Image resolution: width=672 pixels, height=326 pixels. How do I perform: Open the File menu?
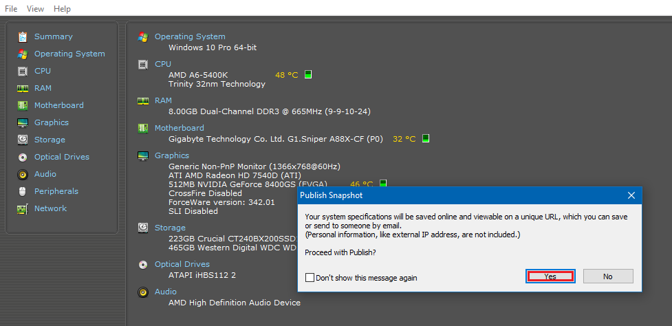[11, 8]
